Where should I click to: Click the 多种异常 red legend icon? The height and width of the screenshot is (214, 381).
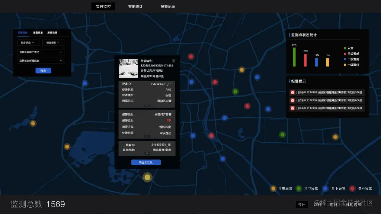coord(352,188)
